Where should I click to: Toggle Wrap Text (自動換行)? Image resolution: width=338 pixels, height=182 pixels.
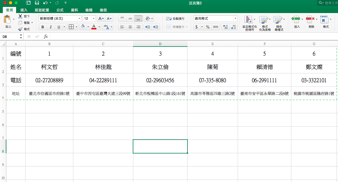pos(175,19)
